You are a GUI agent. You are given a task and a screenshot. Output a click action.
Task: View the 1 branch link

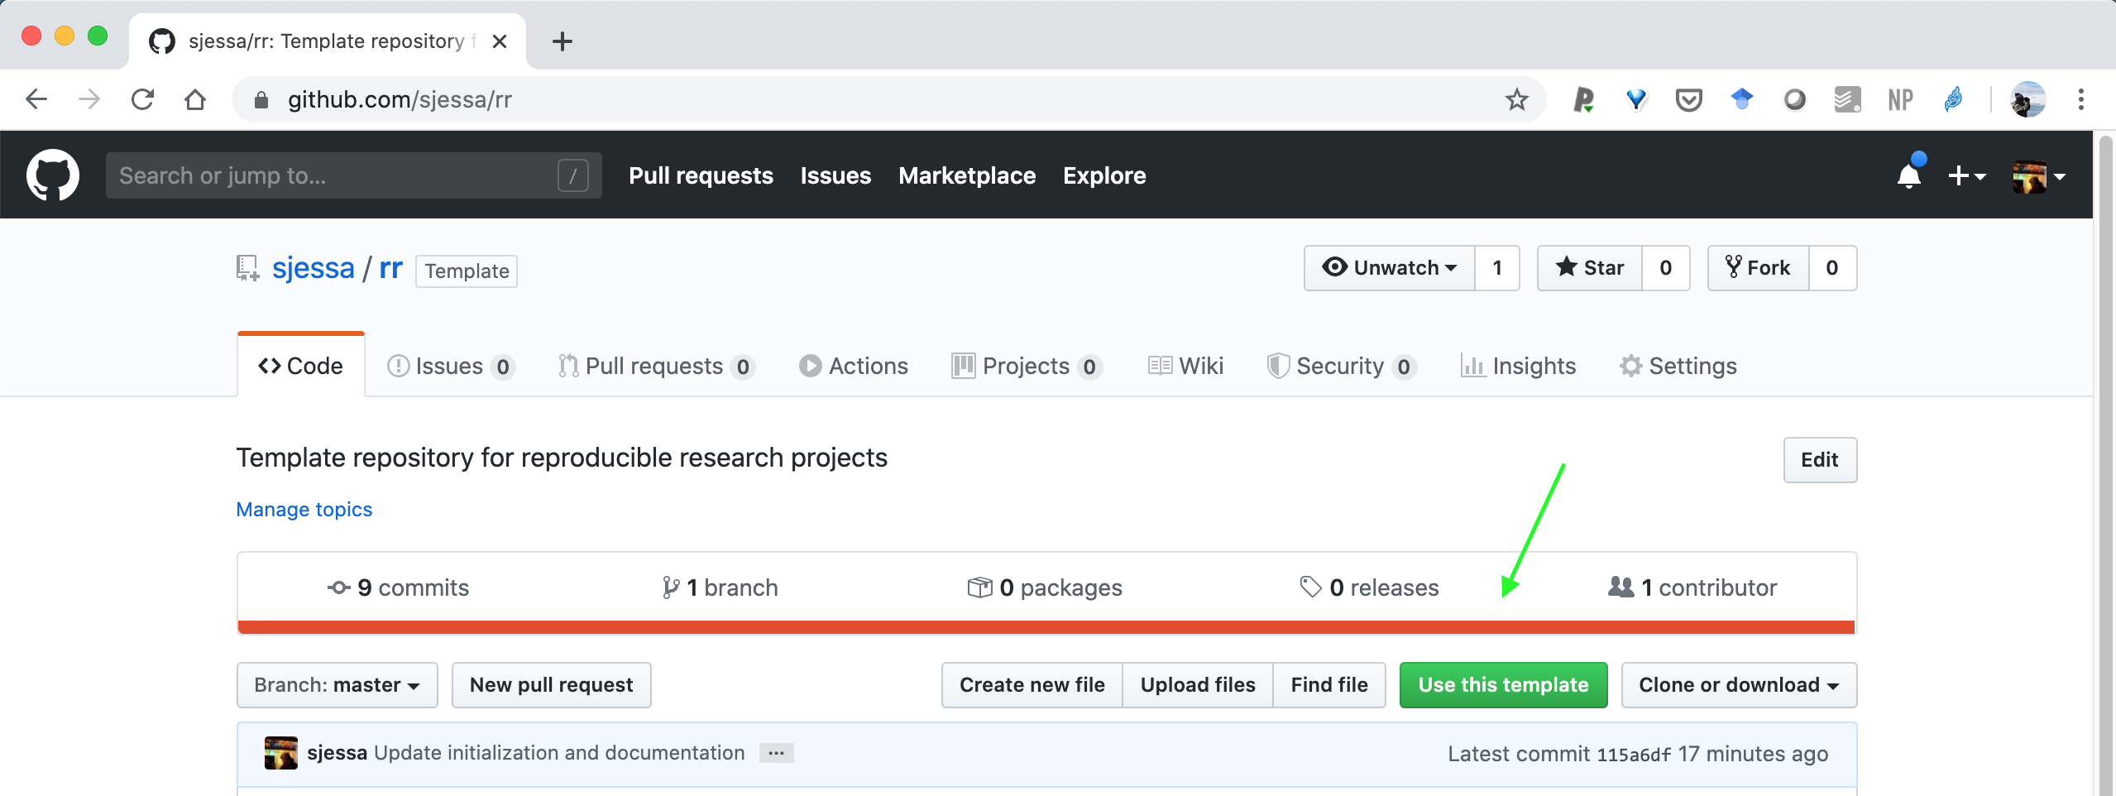pos(720,587)
